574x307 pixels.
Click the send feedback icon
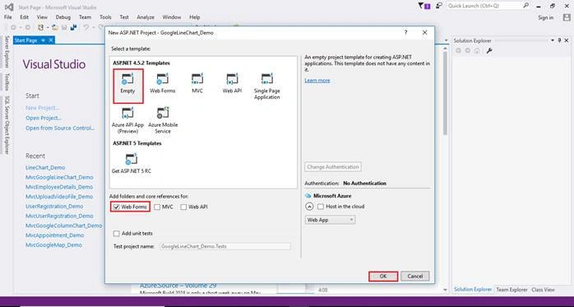[x=439, y=6]
